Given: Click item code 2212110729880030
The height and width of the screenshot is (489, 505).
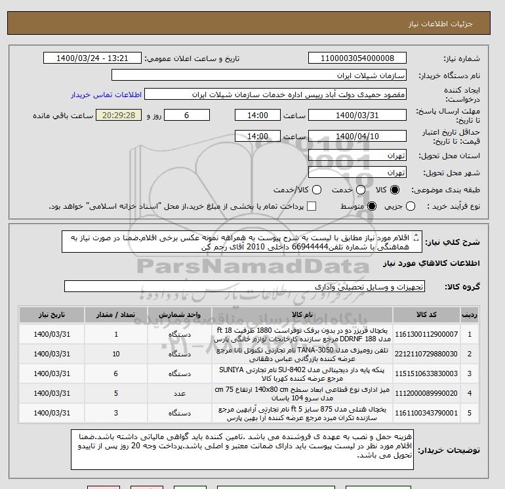Looking at the screenshot, I should coord(426,354).
